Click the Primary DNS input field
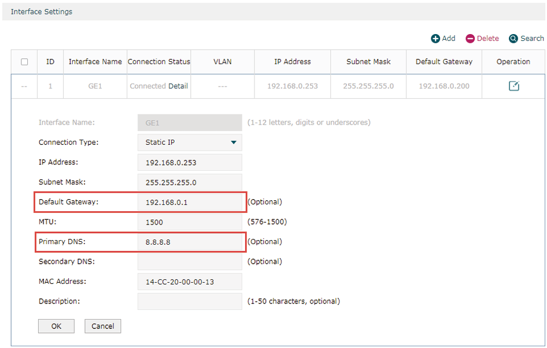 click(x=190, y=242)
